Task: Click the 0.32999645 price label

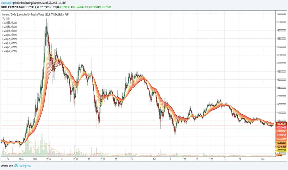Action: pos(281,131)
